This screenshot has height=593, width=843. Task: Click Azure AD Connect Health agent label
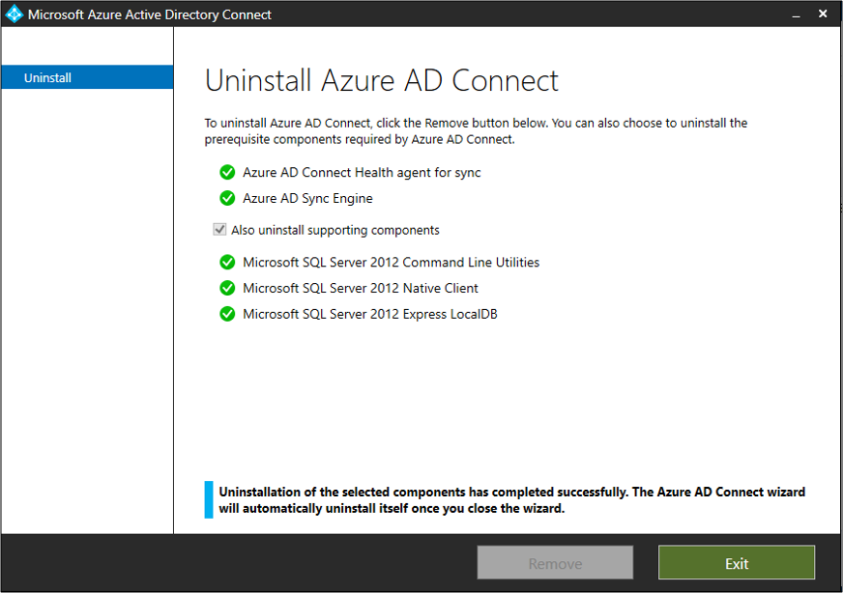[x=362, y=173]
